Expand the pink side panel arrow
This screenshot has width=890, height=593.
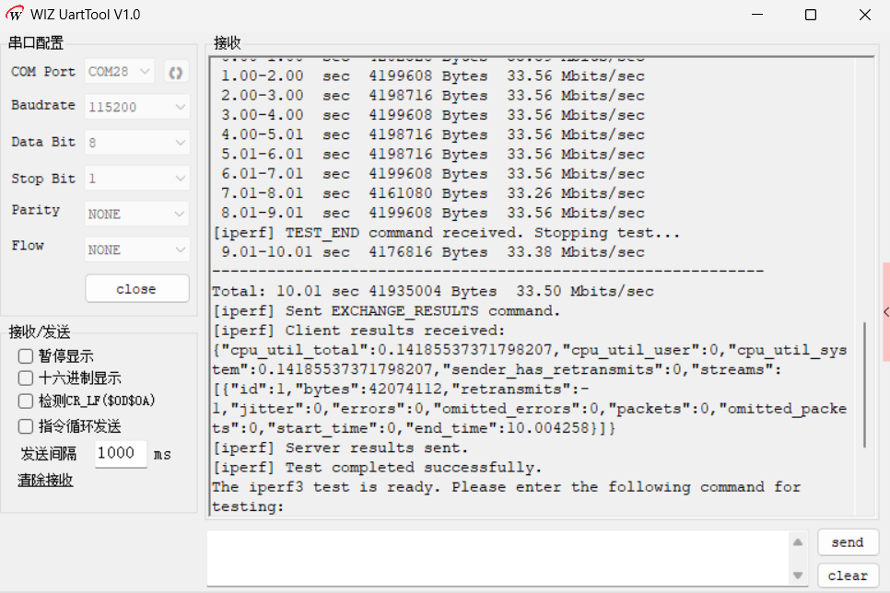pos(886,311)
